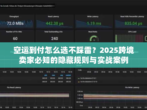Viewport: 147px width, 110px height.
Task: Sort legend by the avg column
Action: pyautogui.click(x=61, y=75)
